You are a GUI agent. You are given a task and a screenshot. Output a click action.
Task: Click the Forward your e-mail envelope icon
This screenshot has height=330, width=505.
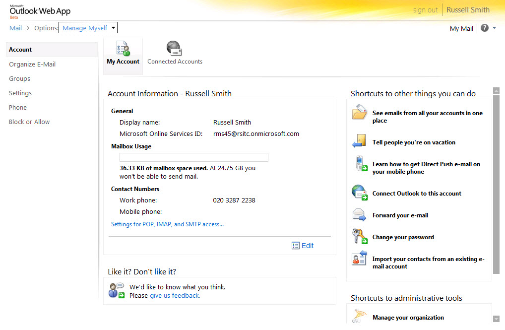[359, 215]
